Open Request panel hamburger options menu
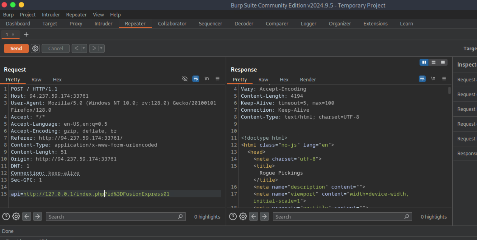The width and height of the screenshot is (477, 240). [x=218, y=79]
